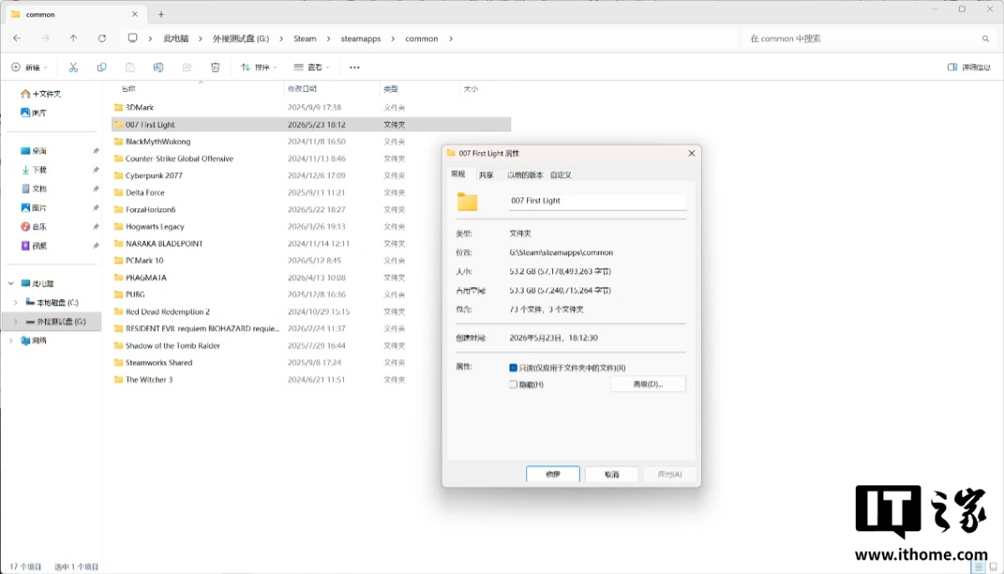
Task: Expand the local disk C: tree node
Action: [x=15, y=302]
